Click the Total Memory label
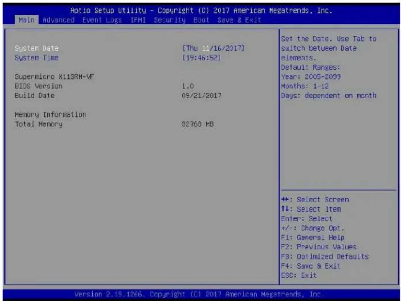The width and height of the screenshot is (401, 301). 39,124
